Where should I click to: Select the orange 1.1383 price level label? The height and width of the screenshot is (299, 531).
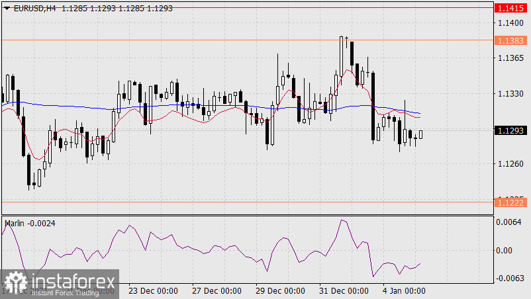click(510, 40)
